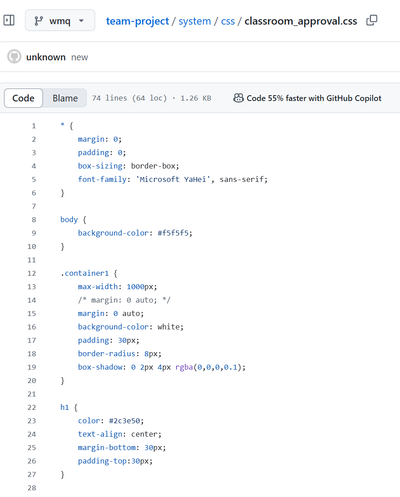This screenshot has width=400, height=497.
Task: Open the team-project repository link
Action: point(137,21)
